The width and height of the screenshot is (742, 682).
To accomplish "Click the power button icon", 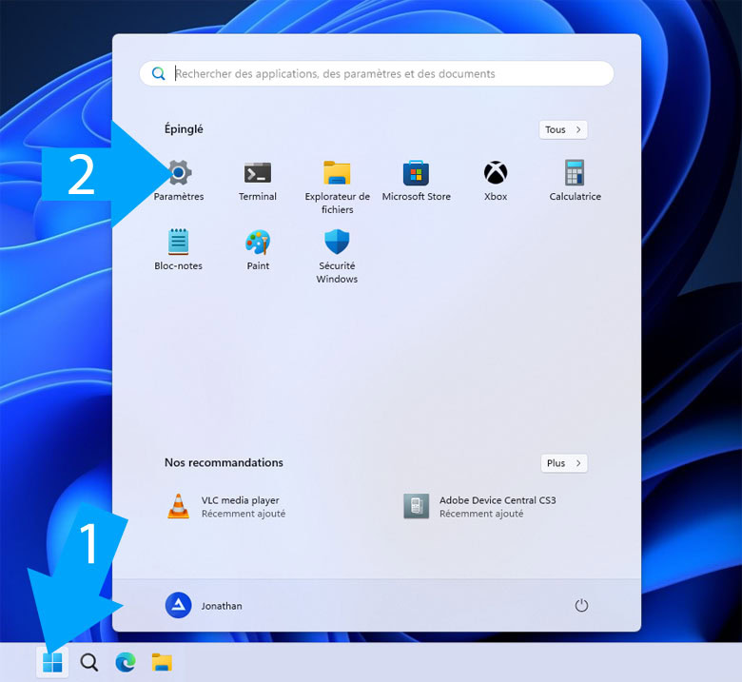I will click(x=581, y=605).
